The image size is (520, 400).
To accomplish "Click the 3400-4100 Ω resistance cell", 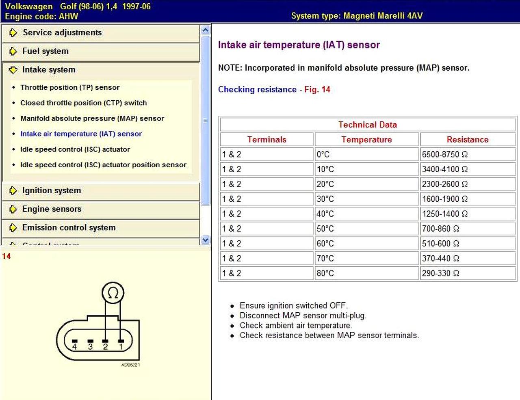I will 468,169.
